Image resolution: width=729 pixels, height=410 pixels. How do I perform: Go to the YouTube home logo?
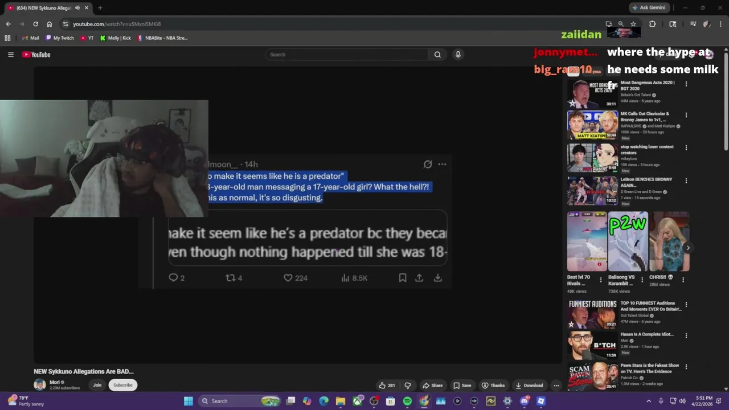click(x=36, y=55)
